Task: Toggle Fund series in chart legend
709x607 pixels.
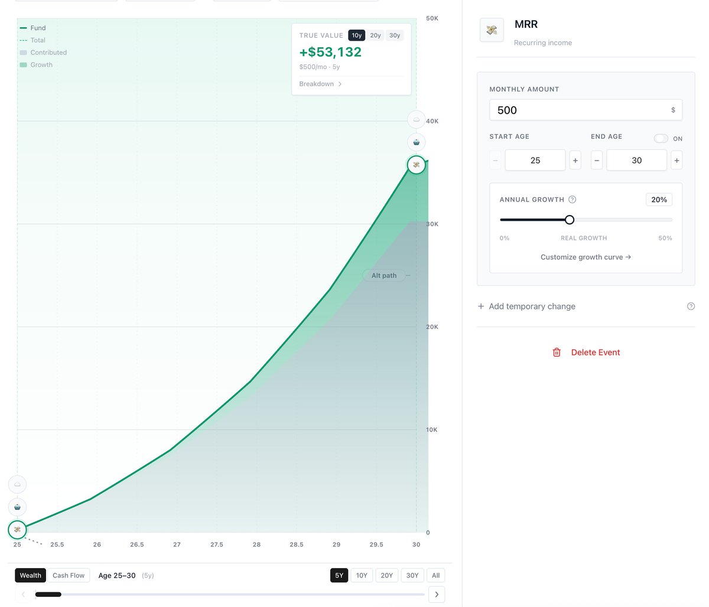Action: (x=33, y=28)
